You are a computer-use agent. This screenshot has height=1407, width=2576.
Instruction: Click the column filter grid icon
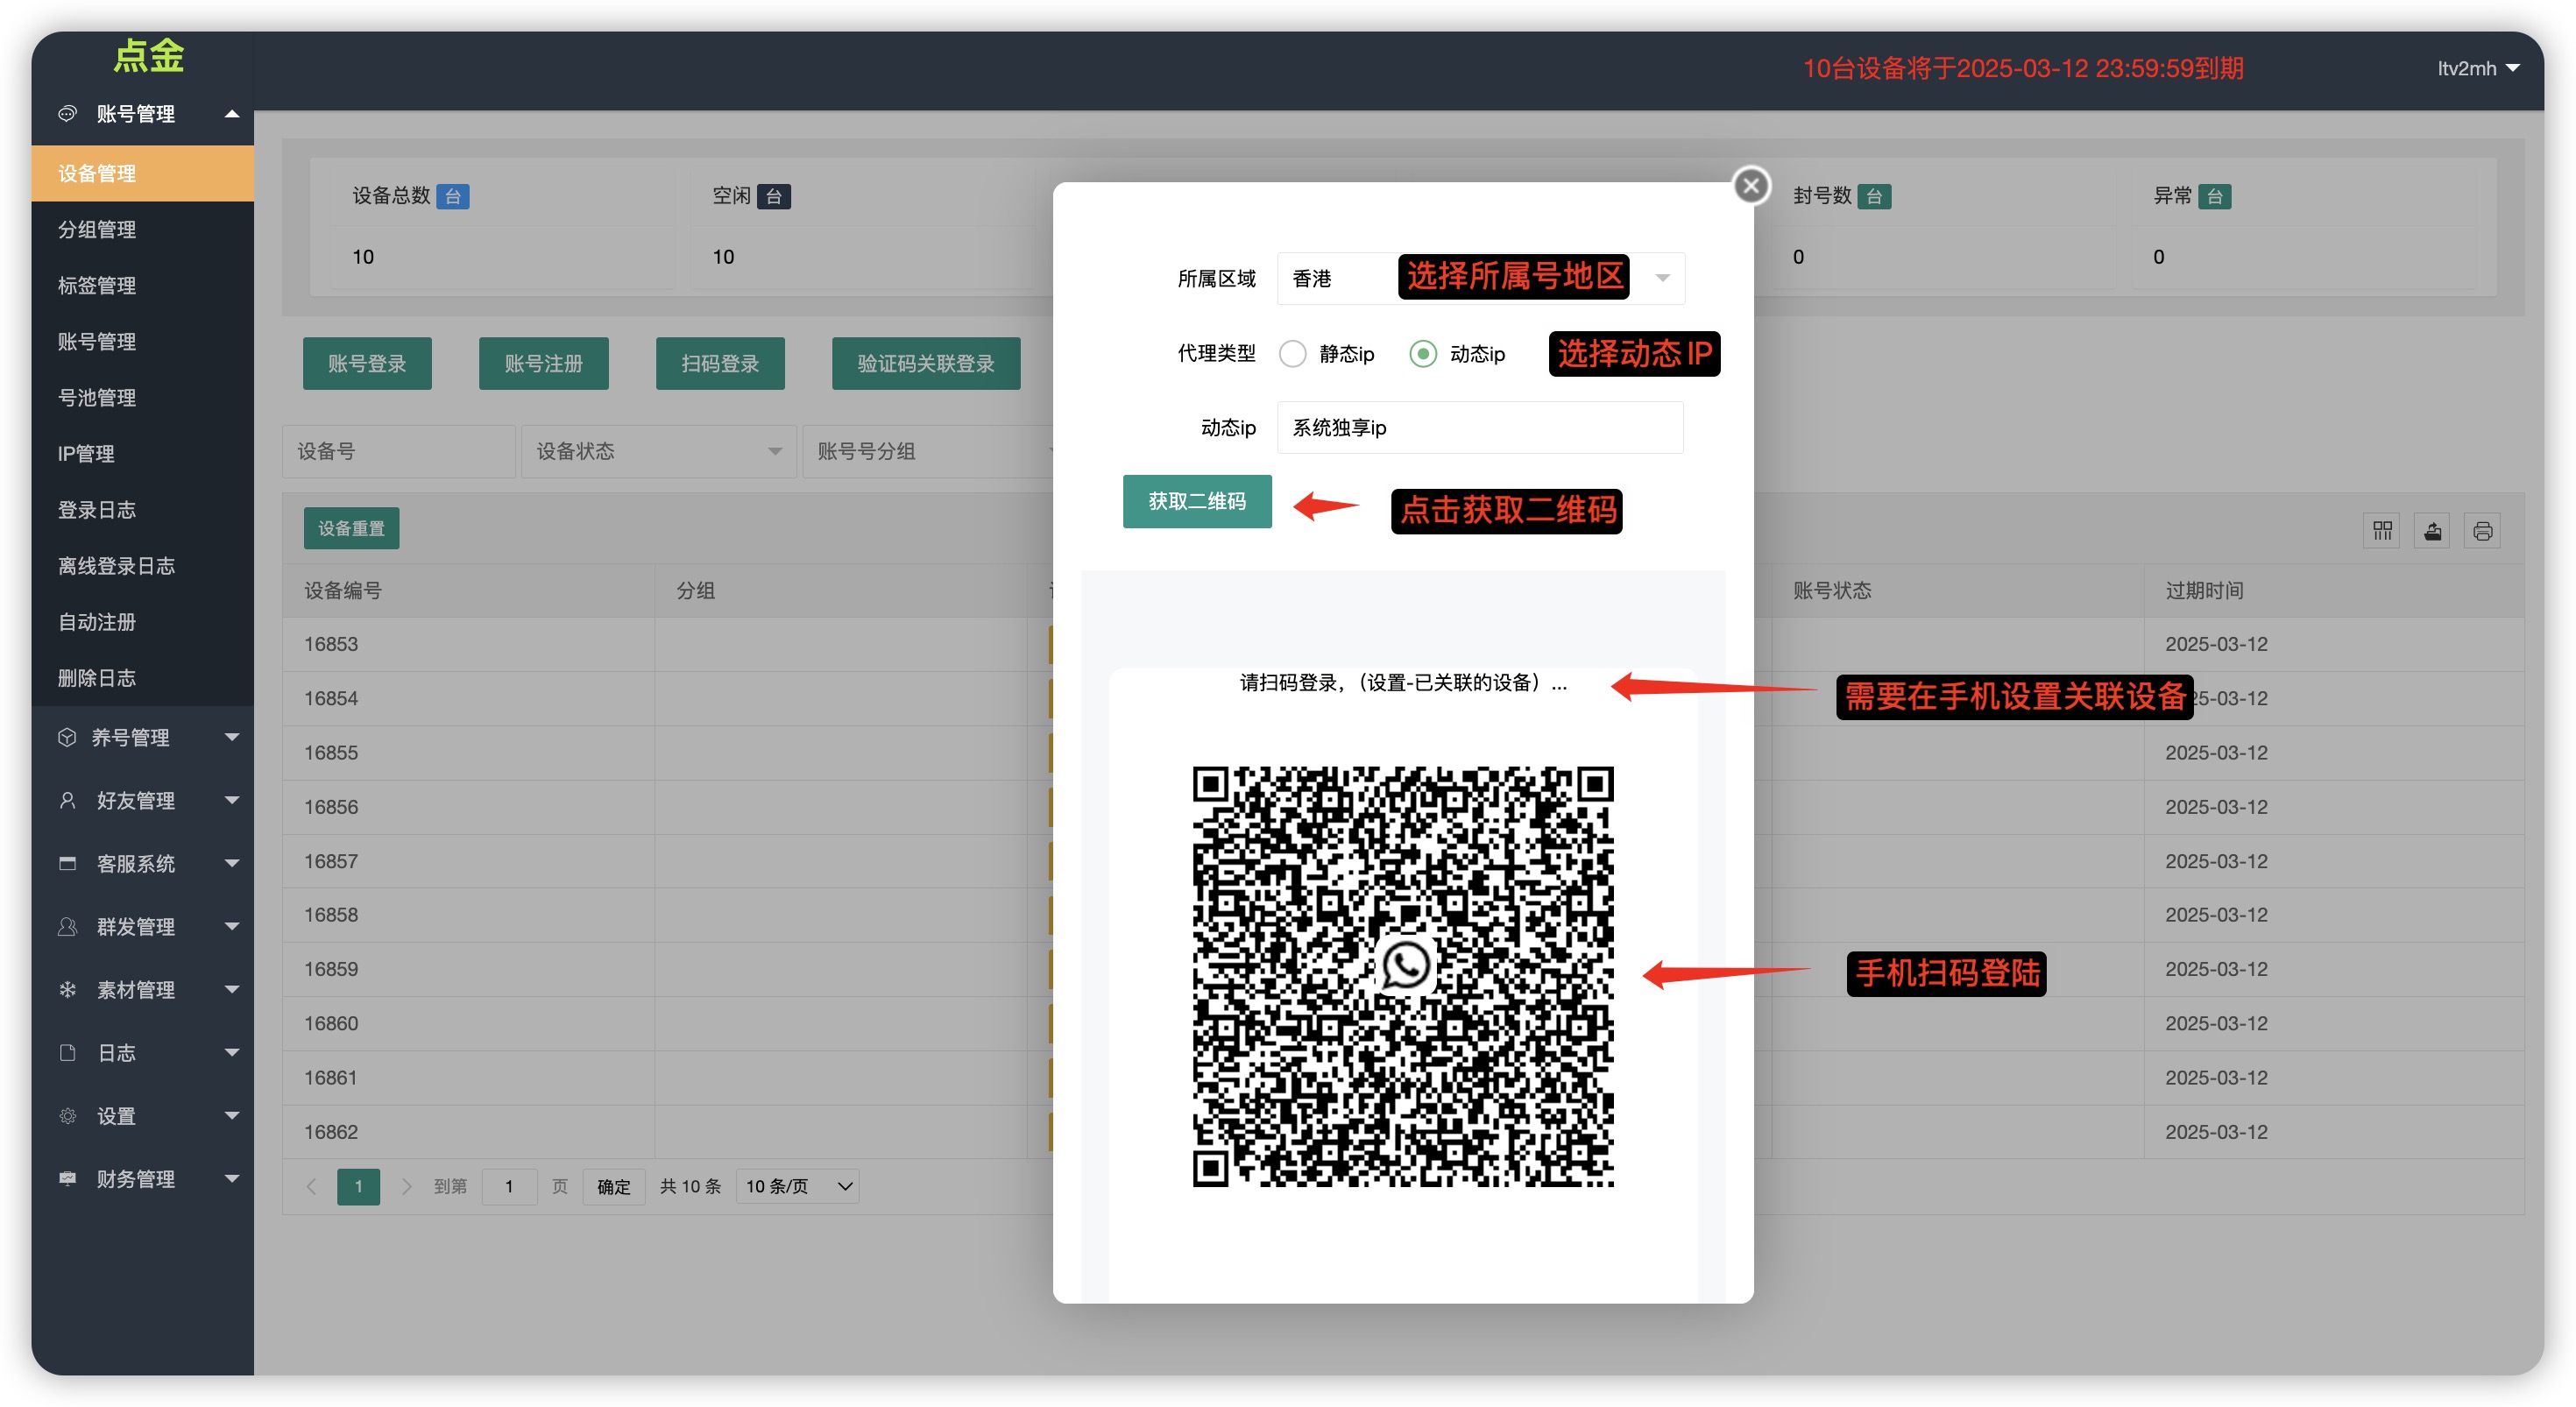point(2382,530)
